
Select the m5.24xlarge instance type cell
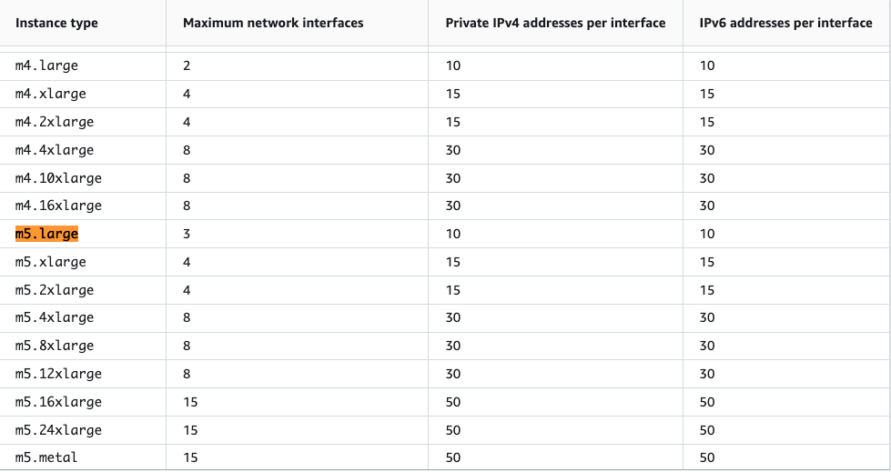(x=58, y=430)
